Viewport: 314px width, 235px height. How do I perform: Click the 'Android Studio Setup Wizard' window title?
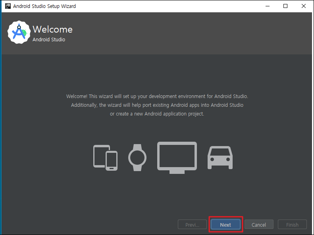pyautogui.click(x=44, y=6)
